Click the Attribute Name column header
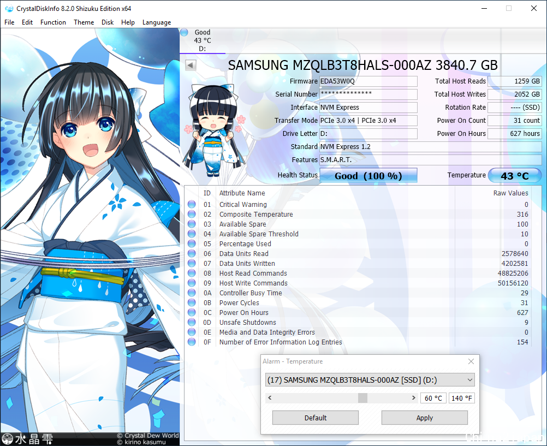The image size is (547, 446). pos(242,193)
